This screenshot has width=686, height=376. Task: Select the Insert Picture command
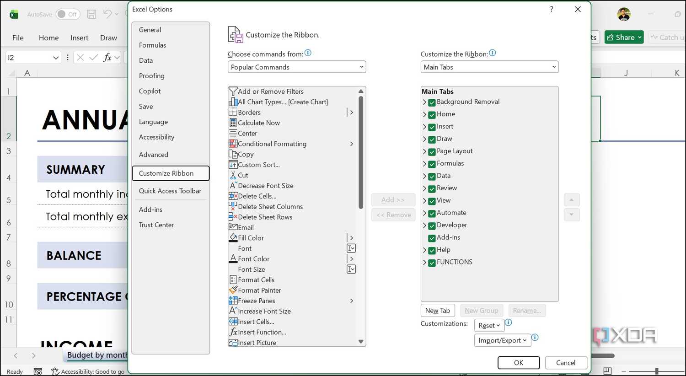point(293,343)
